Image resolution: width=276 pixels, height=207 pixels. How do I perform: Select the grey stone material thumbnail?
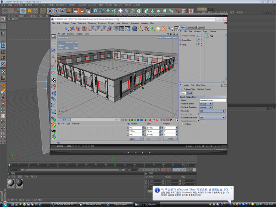coord(11,183)
